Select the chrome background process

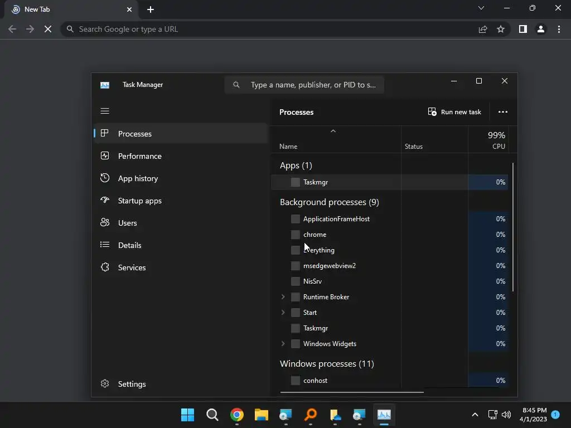(x=390, y=235)
